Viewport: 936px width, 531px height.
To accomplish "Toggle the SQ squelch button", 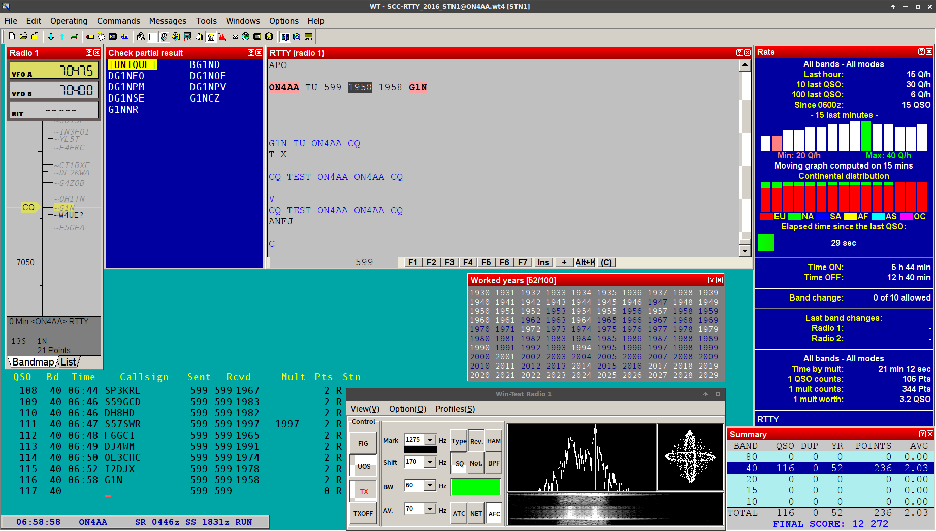I will pyautogui.click(x=459, y=463).
